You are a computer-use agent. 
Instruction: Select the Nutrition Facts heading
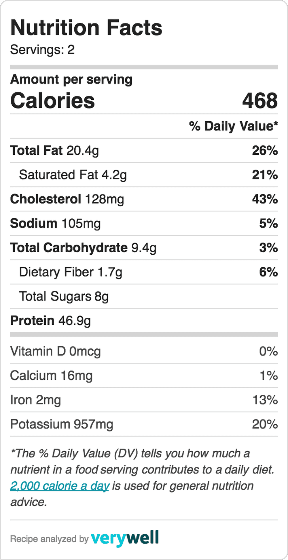[x=86, y=28]
